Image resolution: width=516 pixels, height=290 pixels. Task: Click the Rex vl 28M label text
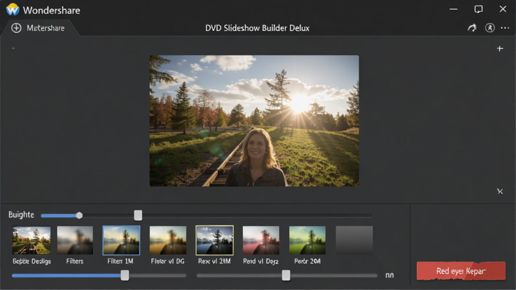214,261
